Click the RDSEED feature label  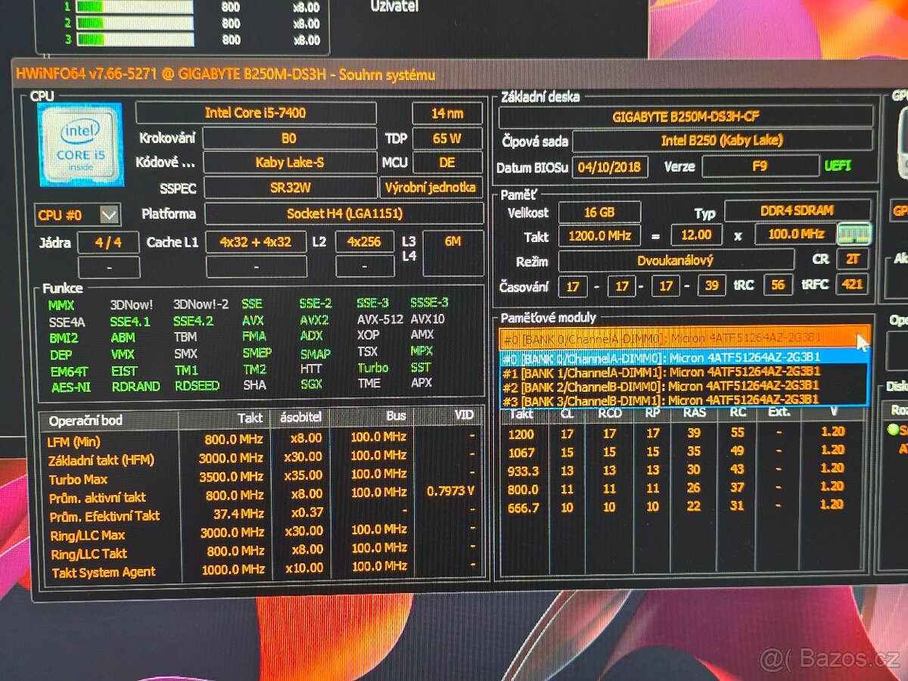coord(197,386)
